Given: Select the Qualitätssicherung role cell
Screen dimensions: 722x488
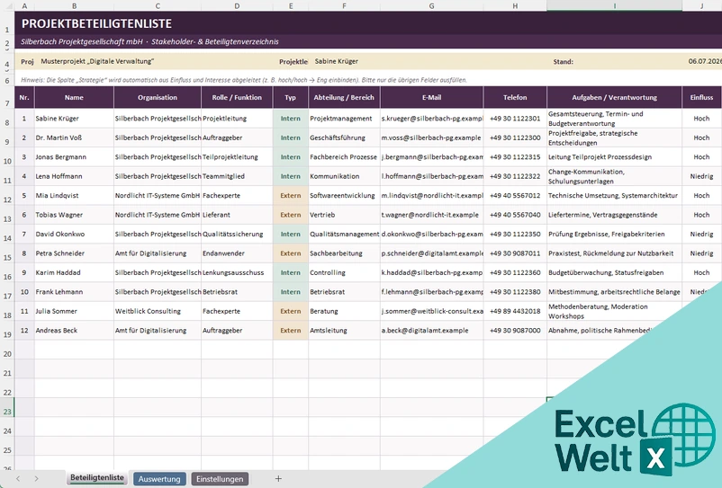Looking at the screenshot, I should [237, 234].
